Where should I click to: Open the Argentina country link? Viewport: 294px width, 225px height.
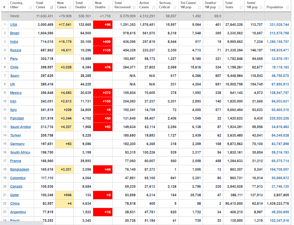[x=18, y=212]
